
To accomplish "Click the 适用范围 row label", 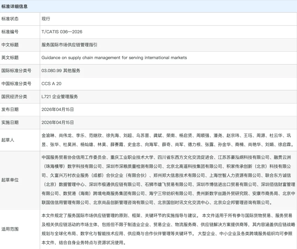I will click(9, 229).
